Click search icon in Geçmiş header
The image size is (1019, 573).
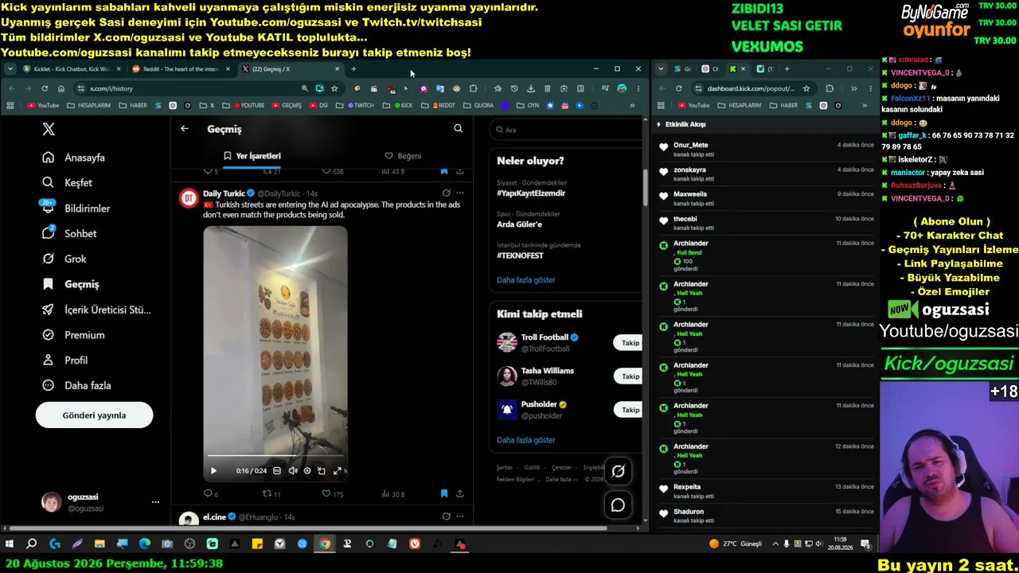pyautogui.click(x=458, y=129)
